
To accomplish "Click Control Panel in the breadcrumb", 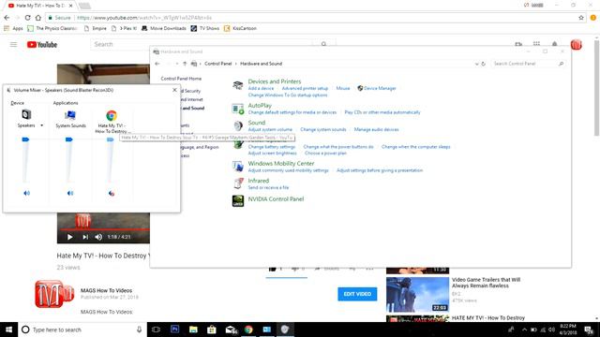I will [x=217, y=64].
